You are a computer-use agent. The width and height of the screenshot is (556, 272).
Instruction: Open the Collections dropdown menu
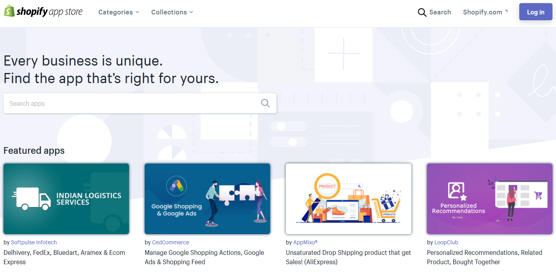[172, 12]
